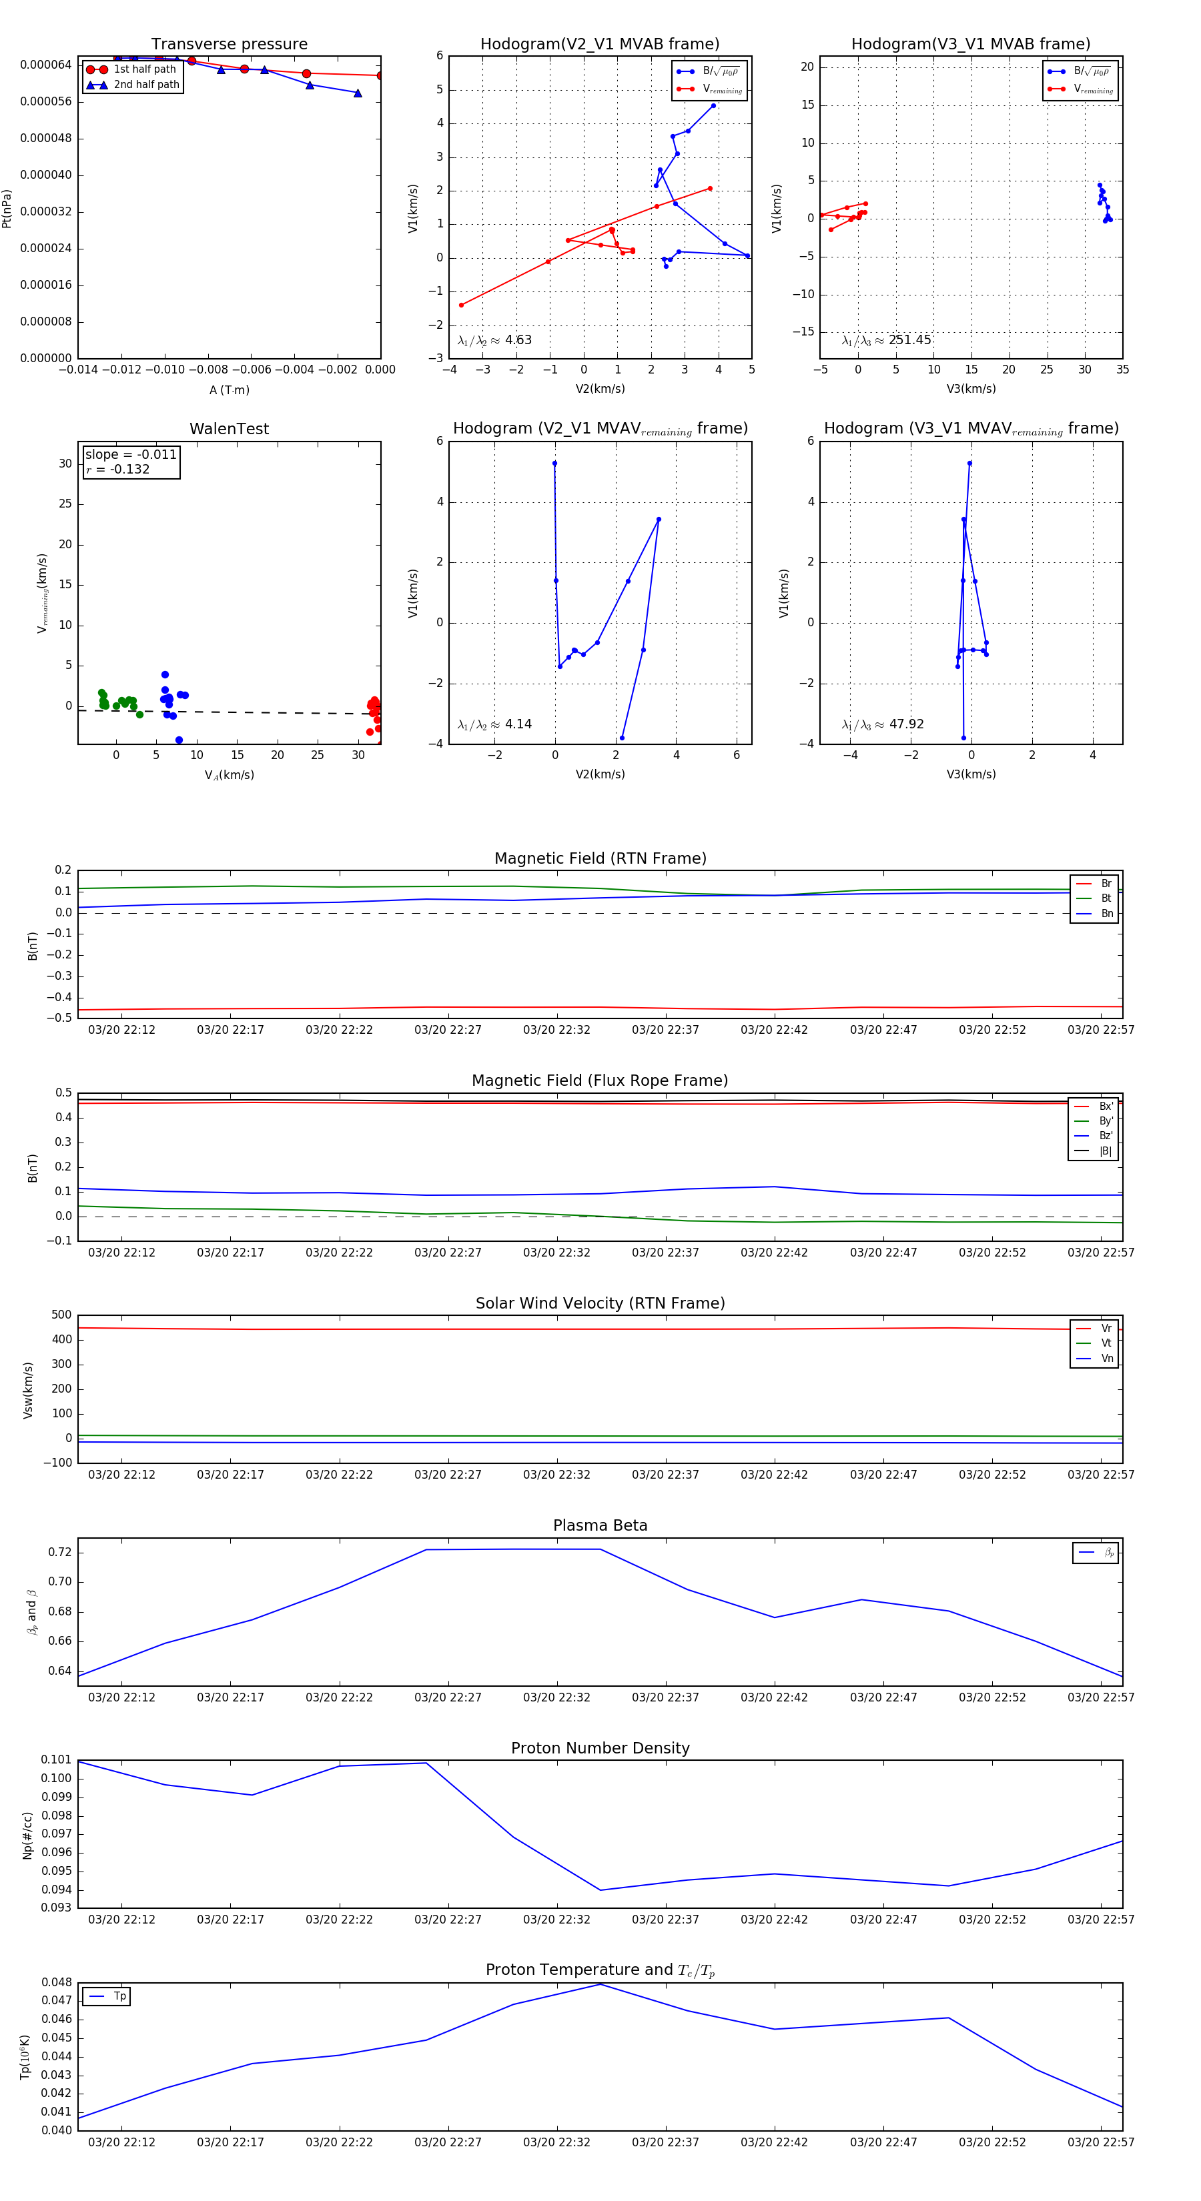Click the "Hodogram (V3_V1 MVAV remaining frame)" title
The width and height of the screenshot is (1201, 2201).
point(971,429)
